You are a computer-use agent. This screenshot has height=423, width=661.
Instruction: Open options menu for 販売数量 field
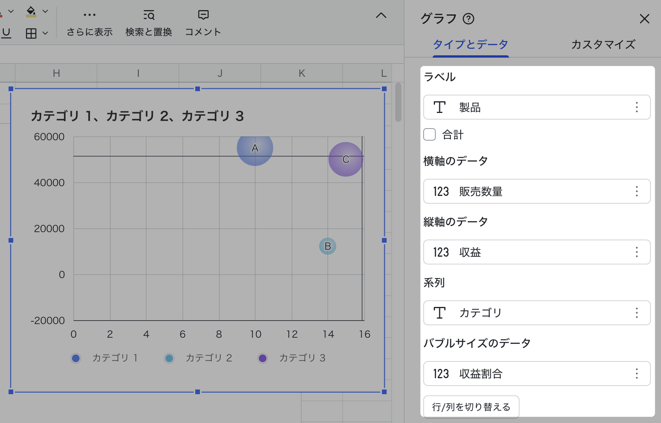[x=636, y=191]
